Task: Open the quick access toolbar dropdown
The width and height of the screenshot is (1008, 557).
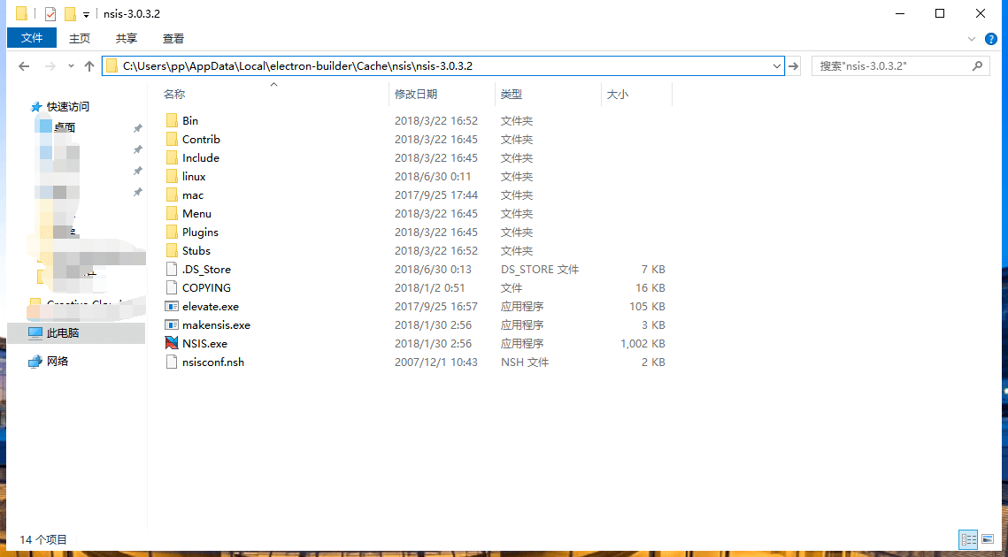Action: pyautogui.click(x=86, y=14)
